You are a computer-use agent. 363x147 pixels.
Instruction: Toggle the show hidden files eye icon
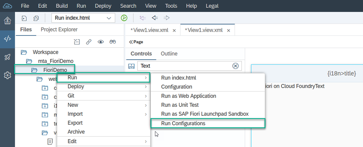[x=101, y=42]
